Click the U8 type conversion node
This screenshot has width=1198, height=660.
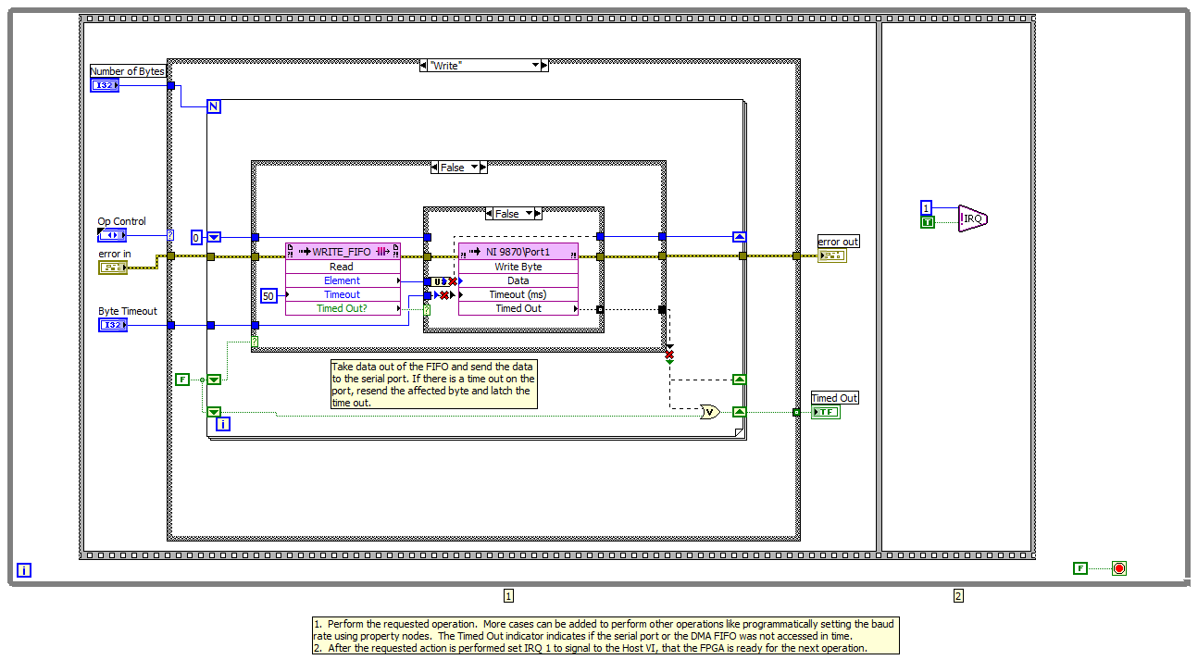tap(441, 281)
